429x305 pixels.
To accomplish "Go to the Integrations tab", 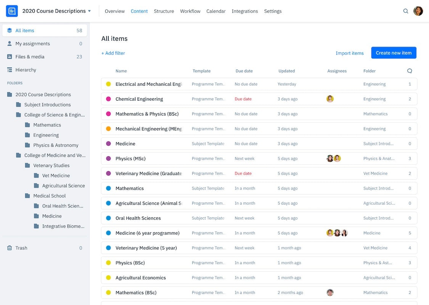I will (245, 11).
